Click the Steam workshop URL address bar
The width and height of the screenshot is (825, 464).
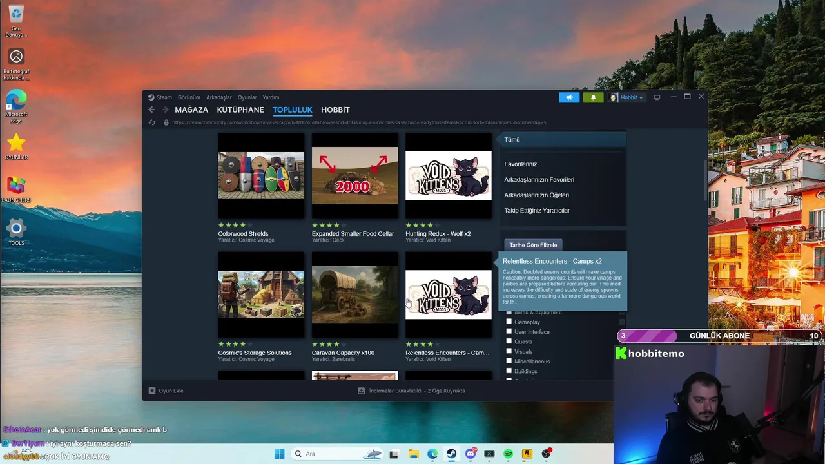[x=359, y=122]
